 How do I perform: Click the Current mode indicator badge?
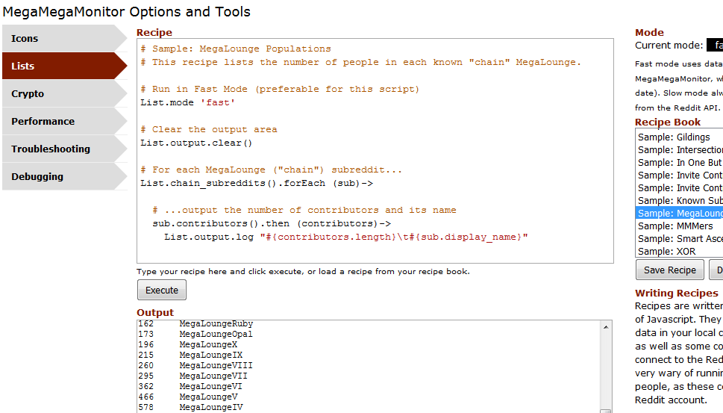tap(714, 46)
